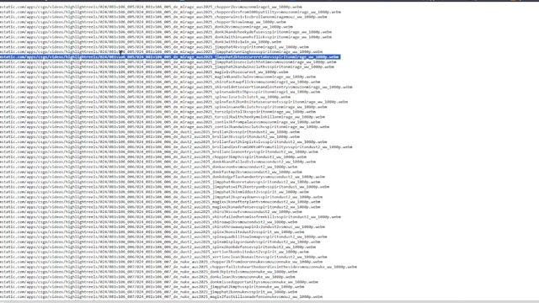Select the donkfastmp2k dust2 URL line
The height and width of the screenshot is (303, 539).
151,172
